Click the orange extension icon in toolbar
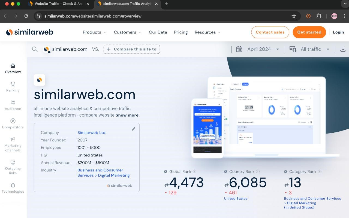Image resolution: width=349 pixels, height=218 pixels. (x=308, y=16)
